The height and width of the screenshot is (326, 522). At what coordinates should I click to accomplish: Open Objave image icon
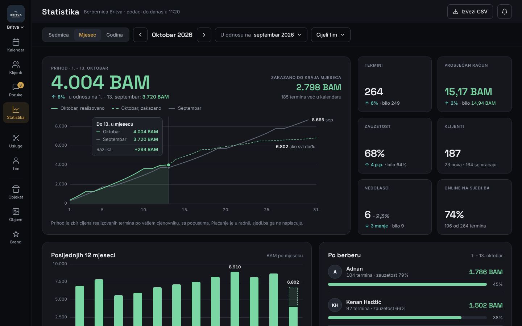pyautogui.click(x=16, y=215)
